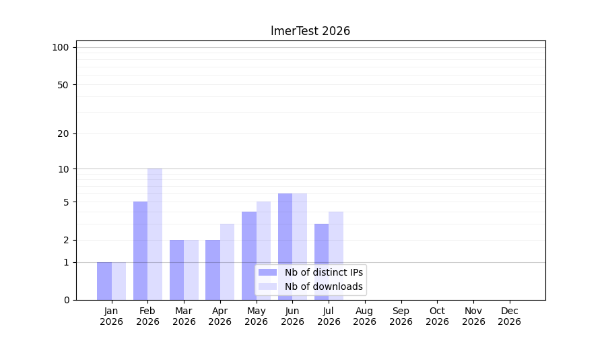606x337 pixels.
Task: Click the y-axis tick label '0'
Action: (67, 300)
